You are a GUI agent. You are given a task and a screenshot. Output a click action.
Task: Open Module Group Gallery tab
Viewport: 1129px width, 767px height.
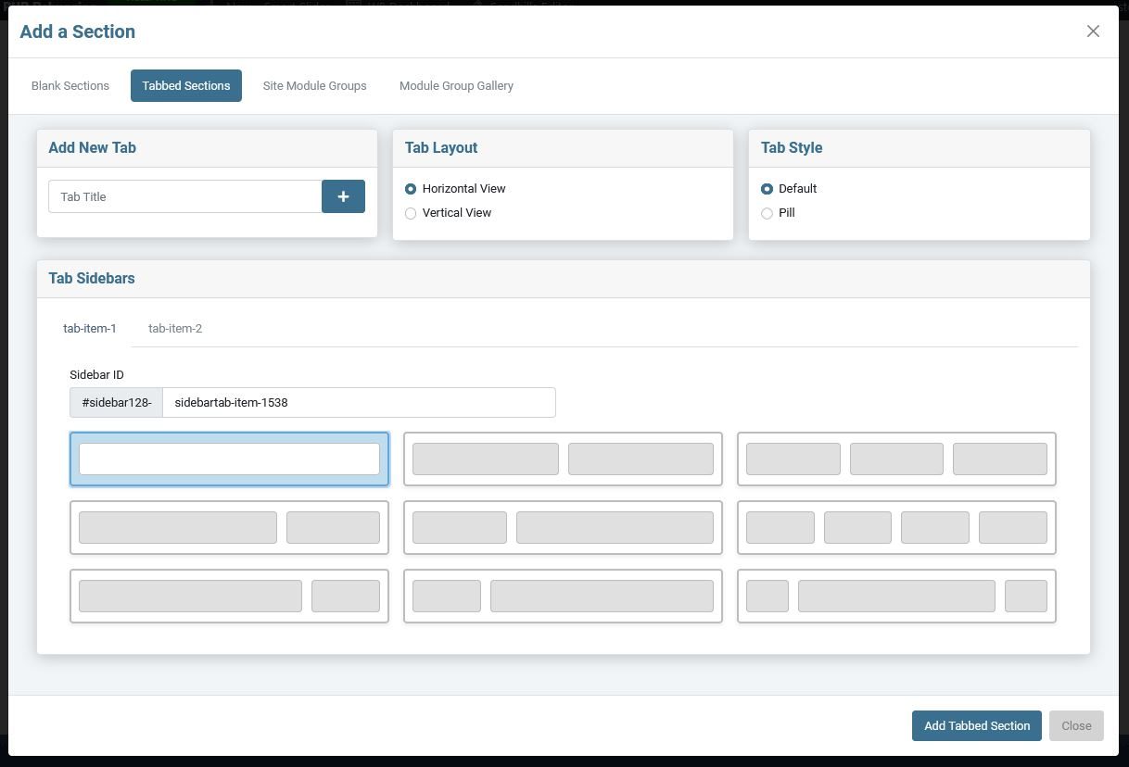[x=456, y=85]
